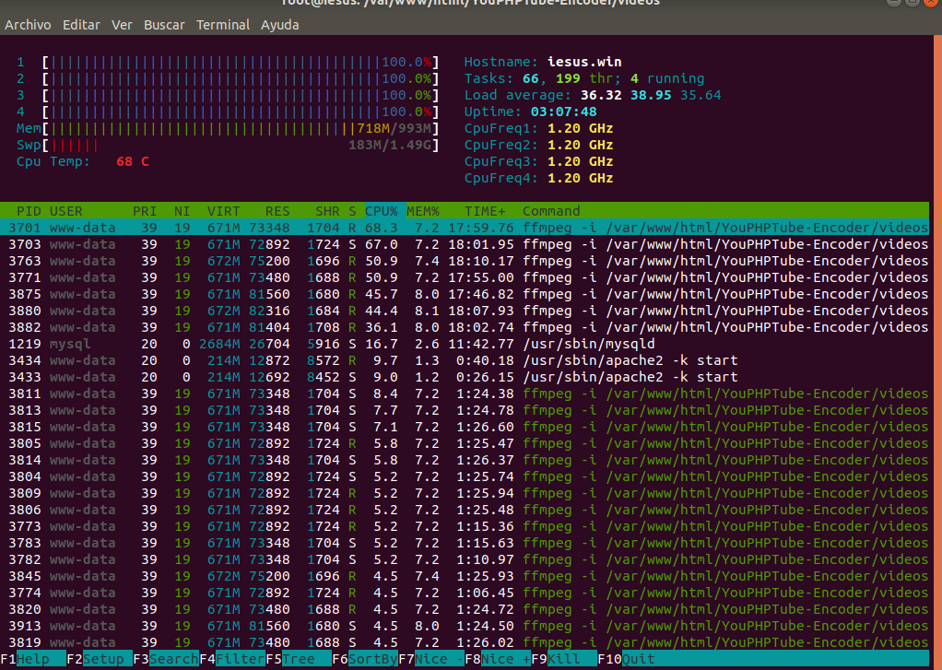The height and width of the screenshot is (670, 942).
Task: Sort by TIME+ column header
Action: pos(485,211)
